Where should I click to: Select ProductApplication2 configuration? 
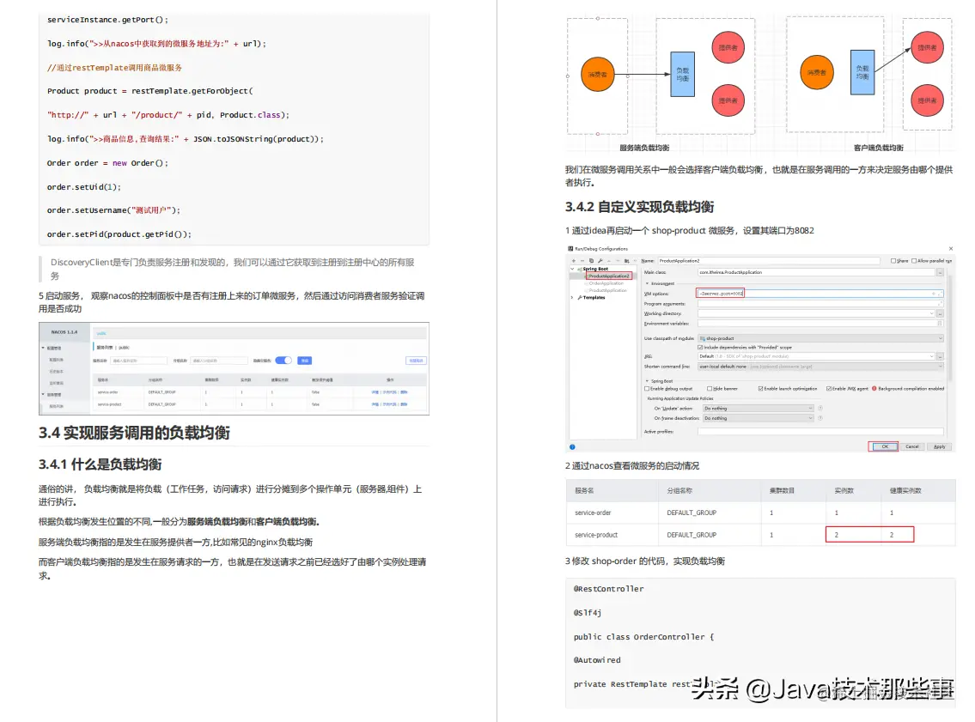coord(609,276)
